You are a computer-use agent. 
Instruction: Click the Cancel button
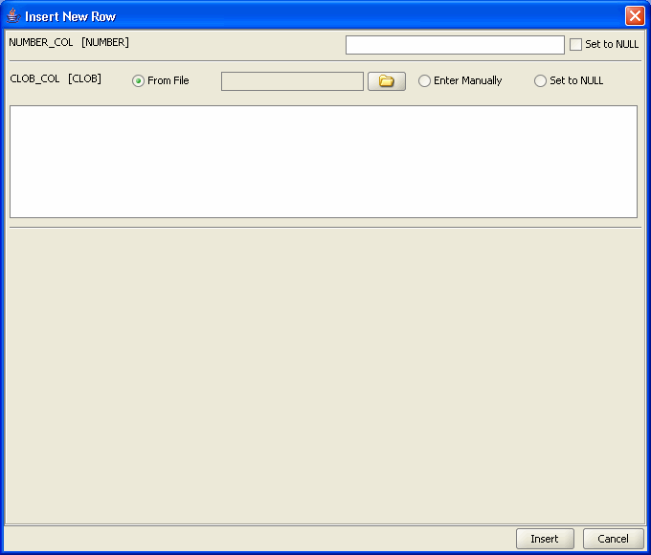point(614,539)
